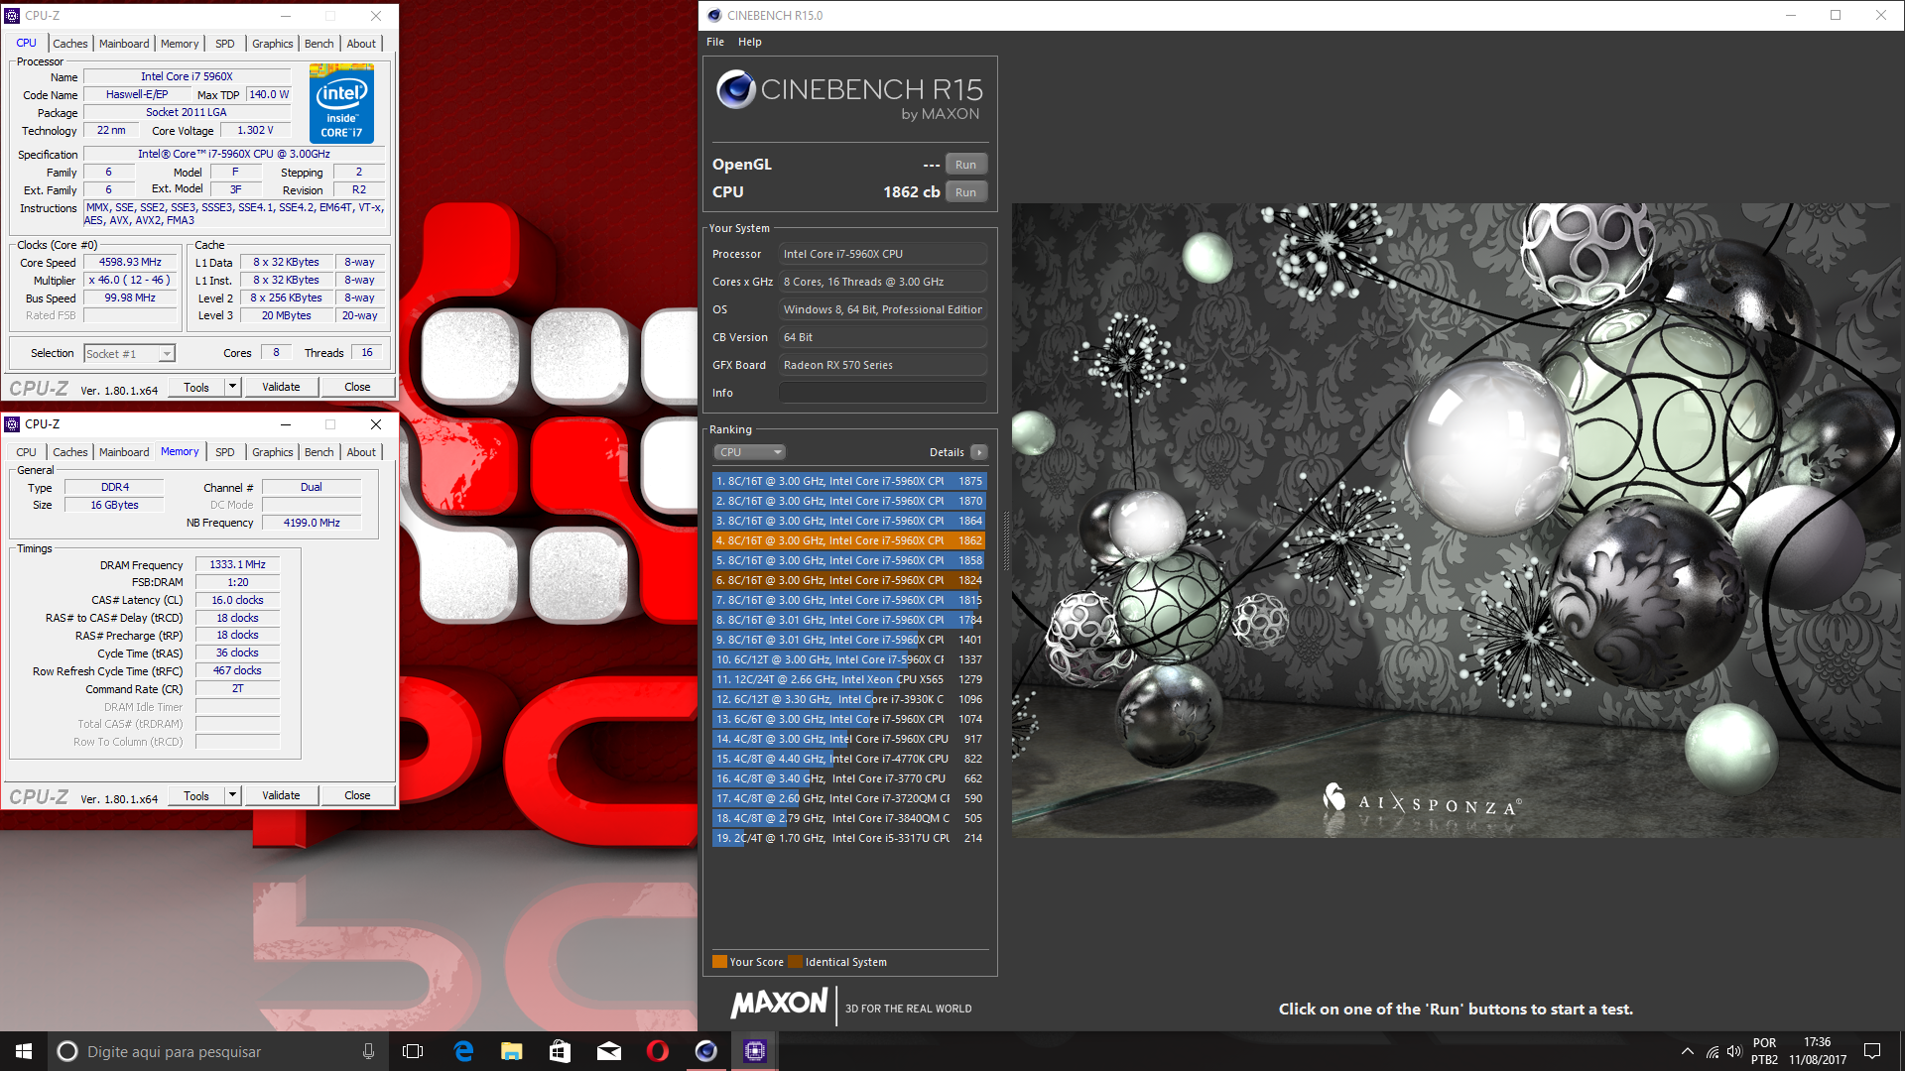
Task: Select ranking row 15 Core i7-4770K
Action: coord(849,759)
